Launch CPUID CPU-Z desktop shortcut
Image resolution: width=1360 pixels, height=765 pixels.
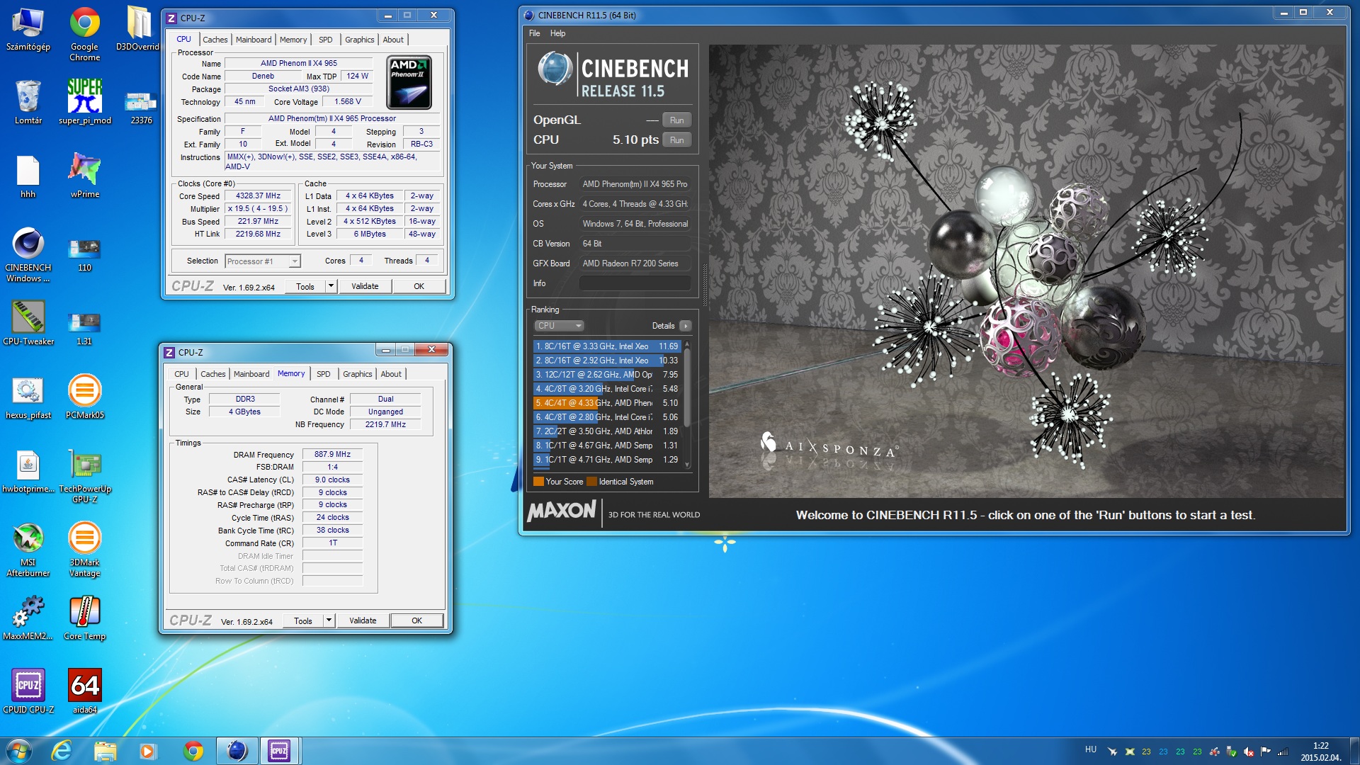28,691
